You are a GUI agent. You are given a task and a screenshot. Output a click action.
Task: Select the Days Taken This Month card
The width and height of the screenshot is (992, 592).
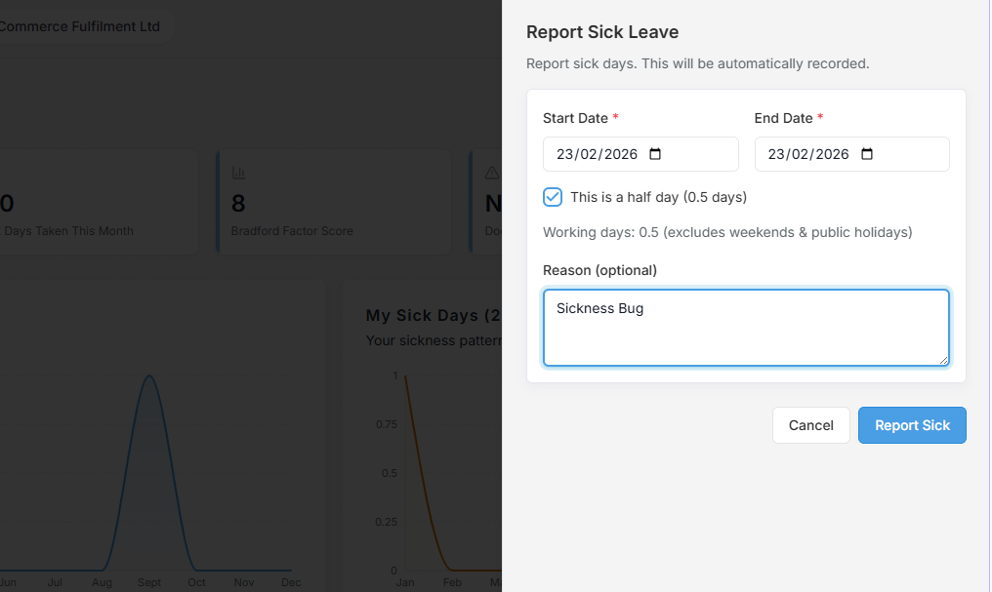click(98, 203)
